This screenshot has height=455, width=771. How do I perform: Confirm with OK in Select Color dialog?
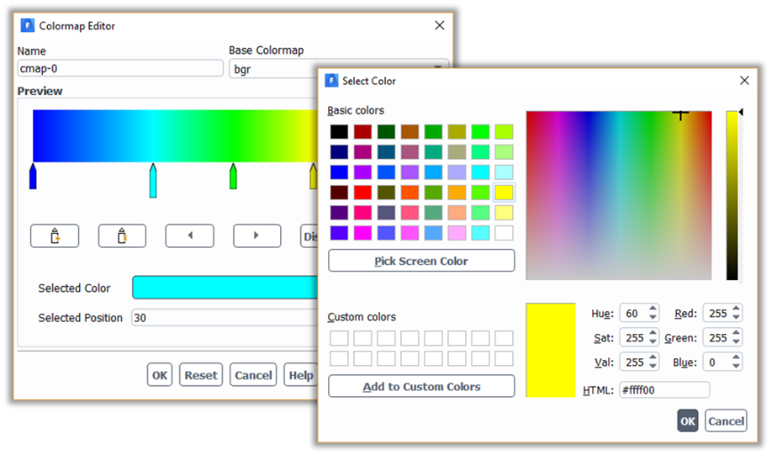click(x=687, y=421)
